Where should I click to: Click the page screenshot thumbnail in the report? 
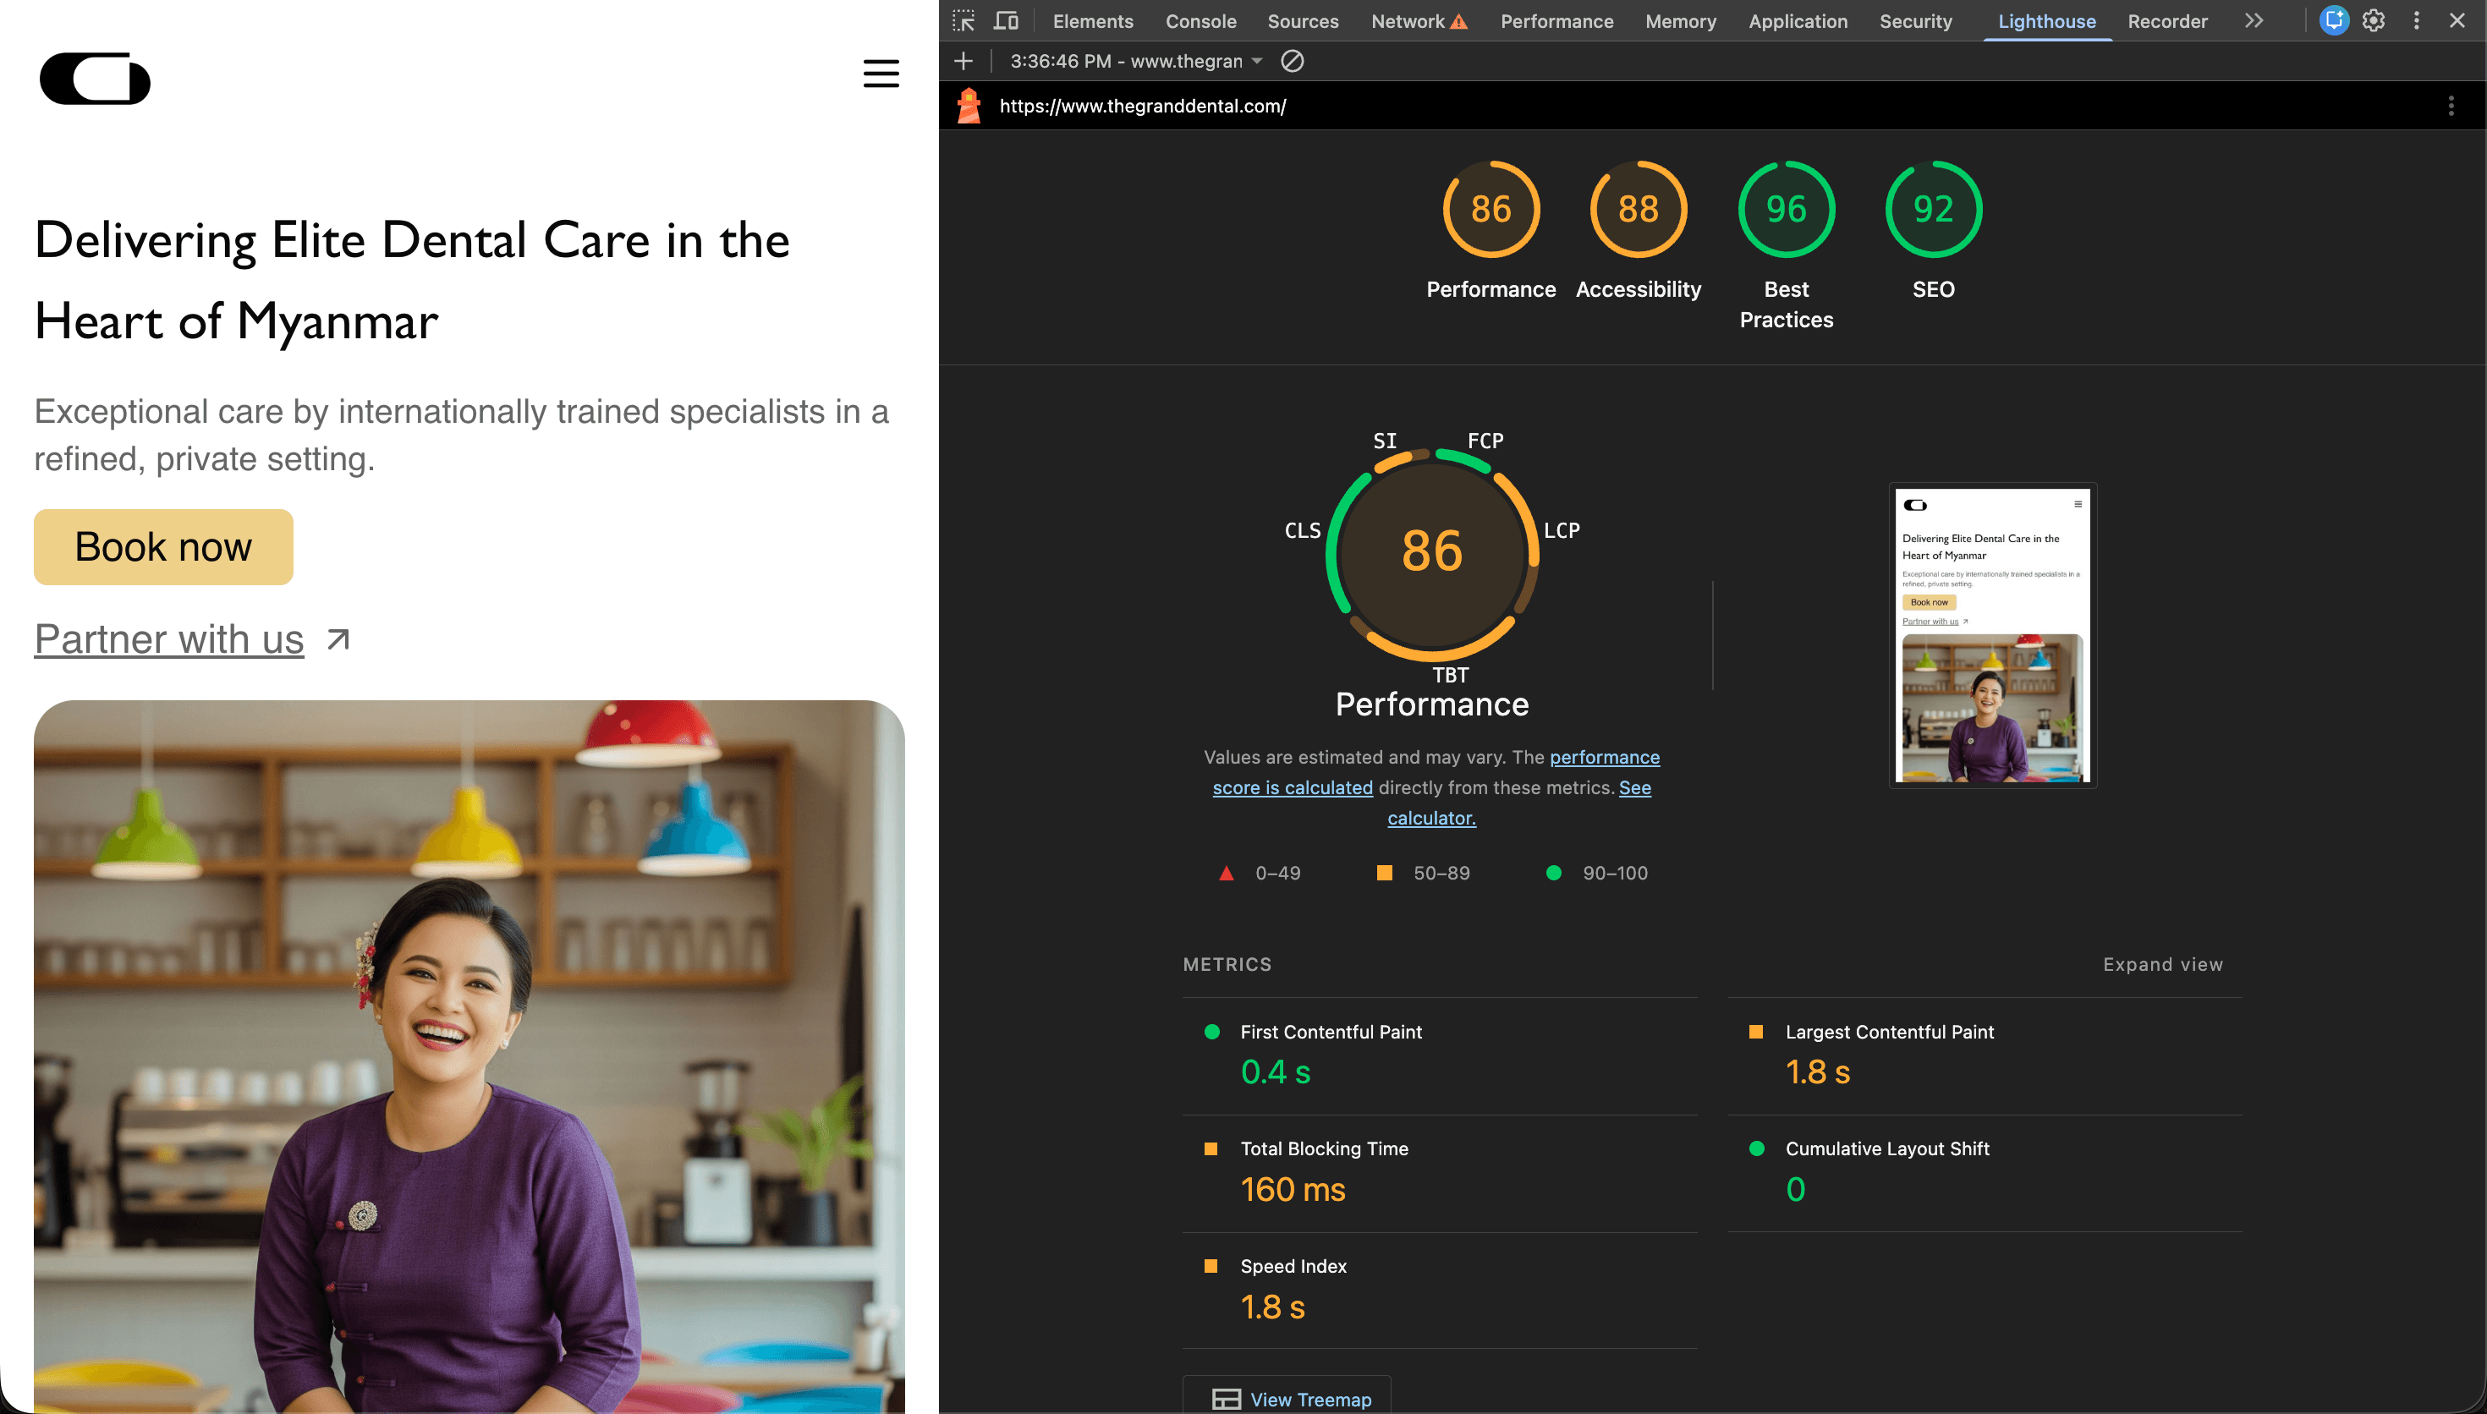click(1993, 636)
